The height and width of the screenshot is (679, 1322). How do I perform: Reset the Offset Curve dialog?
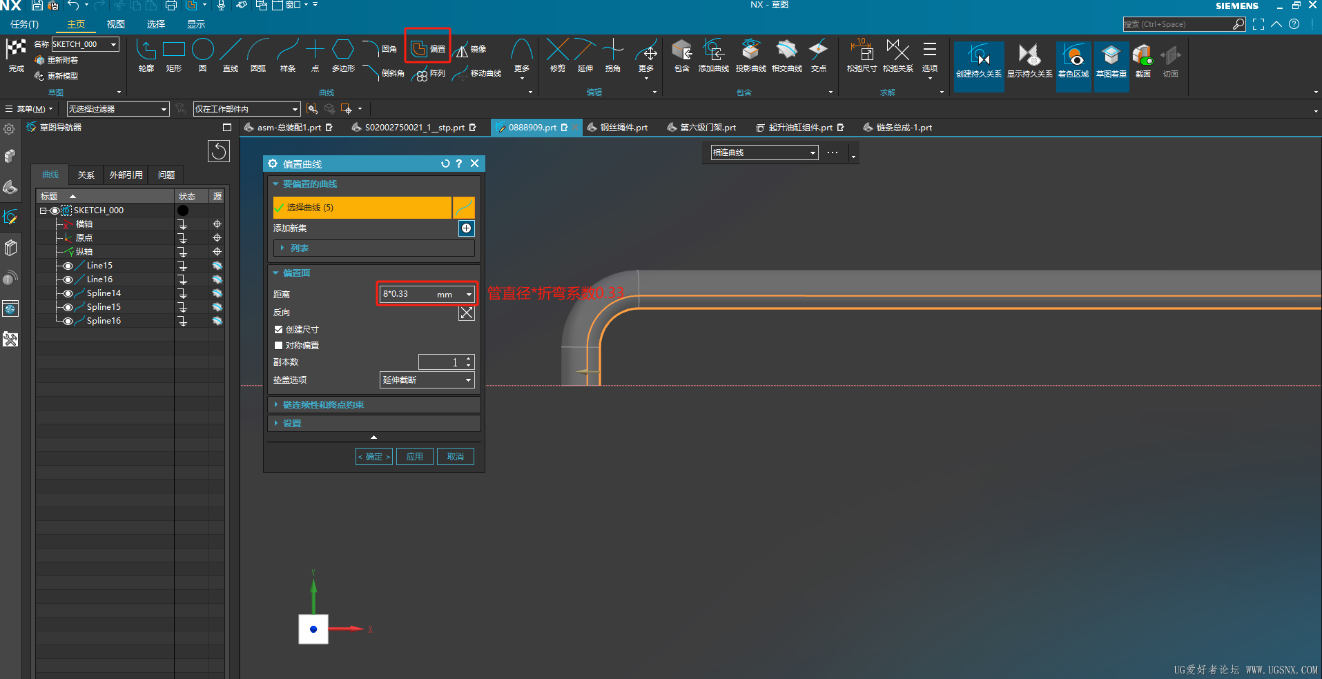(x=445, y=164)
